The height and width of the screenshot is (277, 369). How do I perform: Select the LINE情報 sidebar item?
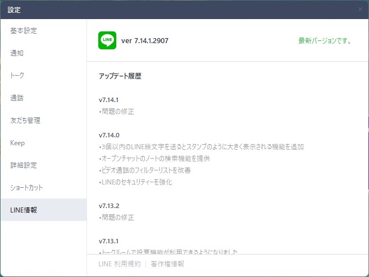(x=44, y=210)
